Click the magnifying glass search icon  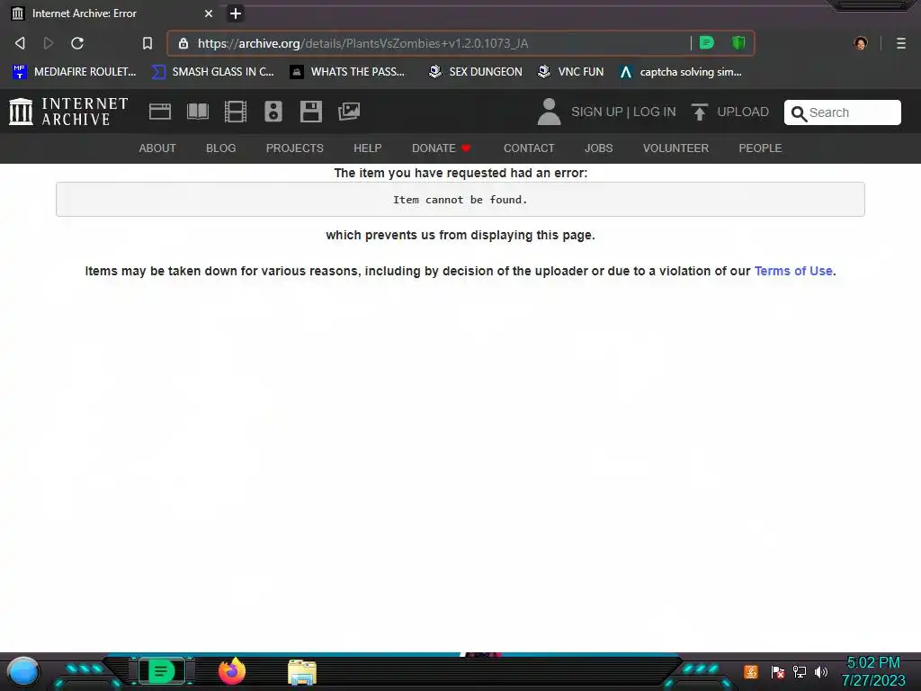799,112
